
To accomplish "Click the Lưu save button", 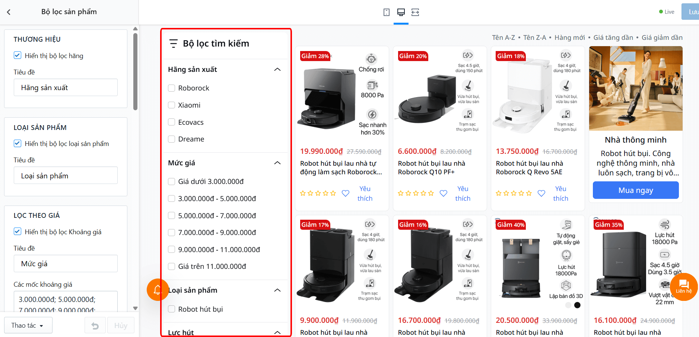I will [690, 12].
